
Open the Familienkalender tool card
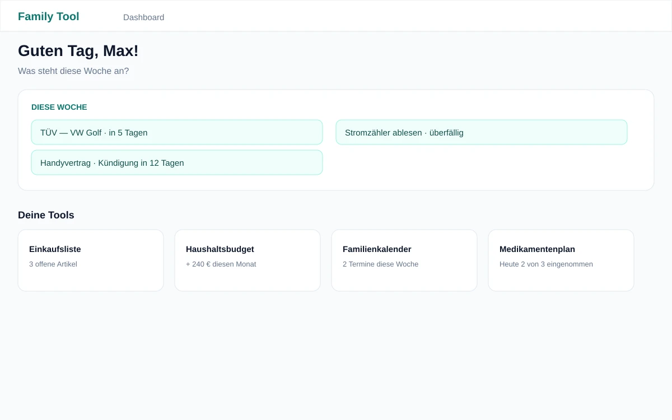[x=404, y=260]
